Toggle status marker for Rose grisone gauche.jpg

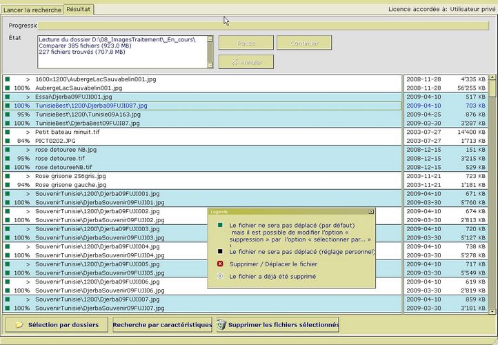point(8,185)
